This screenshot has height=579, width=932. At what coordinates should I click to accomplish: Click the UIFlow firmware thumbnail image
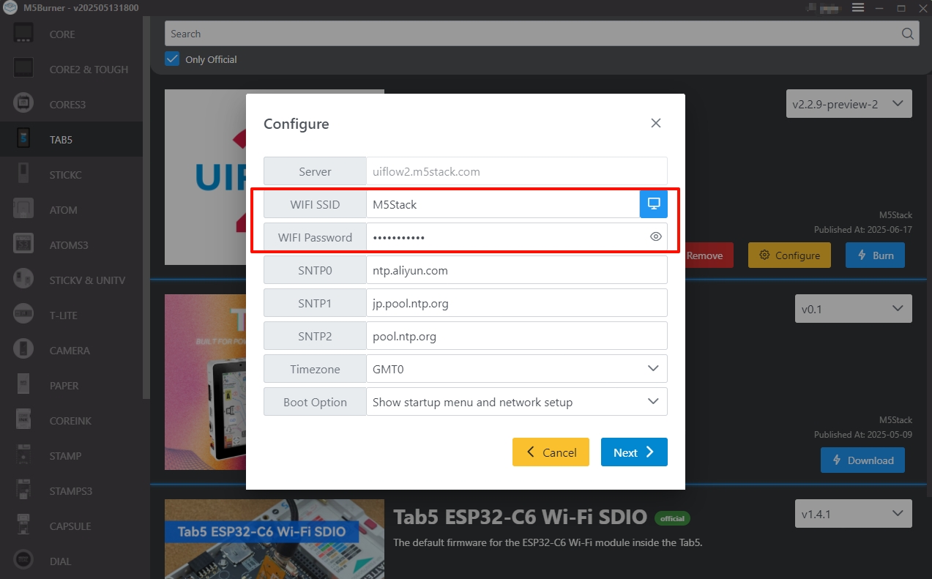205,177
